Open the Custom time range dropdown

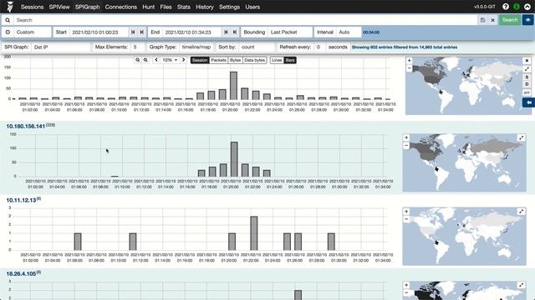[x=33, y=32]
